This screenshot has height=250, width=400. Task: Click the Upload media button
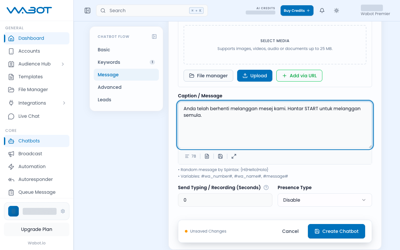coord(255,76)
